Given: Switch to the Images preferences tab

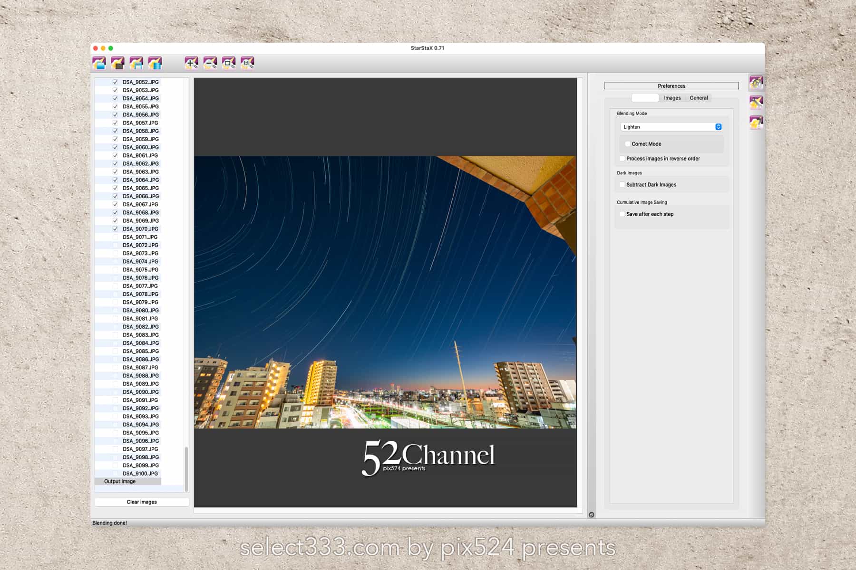Looking at the screenshot, I should pyautogui.click(x=672, y=98).
